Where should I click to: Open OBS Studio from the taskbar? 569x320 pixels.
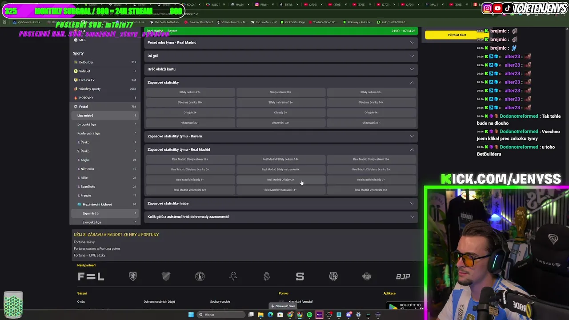point(329,315)
